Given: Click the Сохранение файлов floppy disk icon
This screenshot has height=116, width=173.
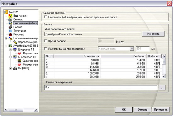Looking at the screenshot, I should click(x=10, y=23).
